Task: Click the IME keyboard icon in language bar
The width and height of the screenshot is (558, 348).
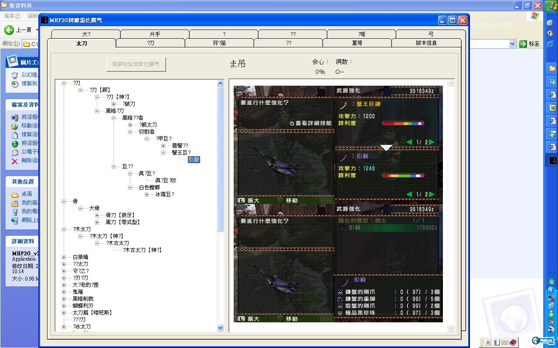Action: [504, 343]
